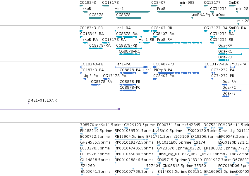Select the Oda-PA protein feature
249x176 pixels.
tap(236, 85)
